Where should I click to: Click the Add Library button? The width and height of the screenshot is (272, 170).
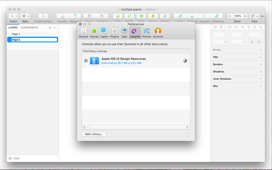94,134
